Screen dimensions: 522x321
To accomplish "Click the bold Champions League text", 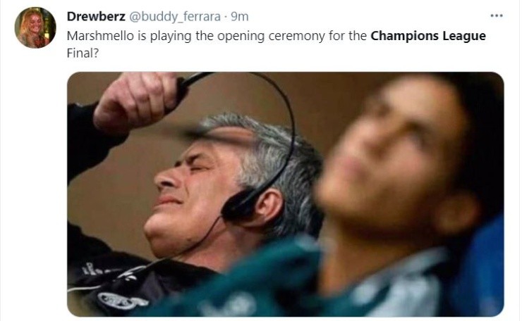I will [x=428, y=36].
